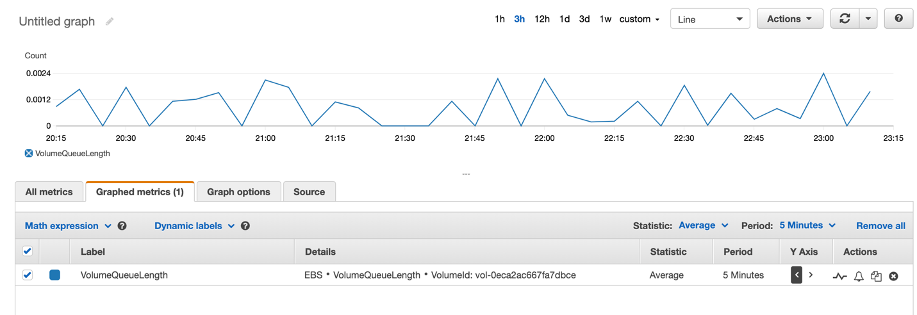Edit the Untitled graph title pencil icon

(110, 21)
